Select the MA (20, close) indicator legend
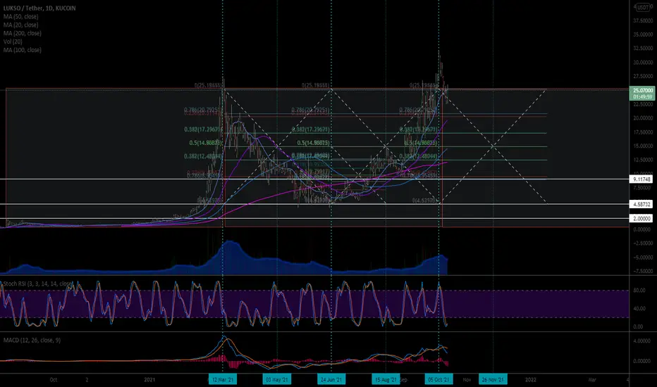The image size is (657, 387). (x=21, y=25)
